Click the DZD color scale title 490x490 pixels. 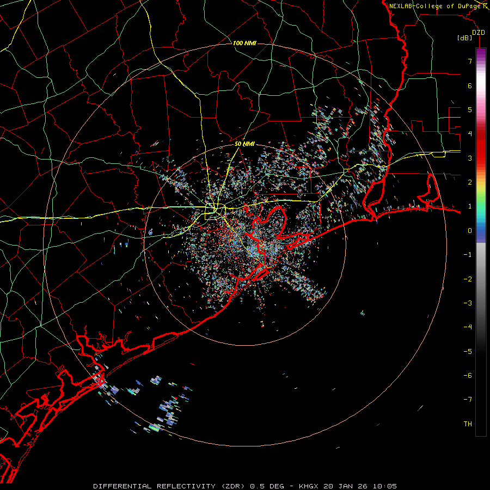(479, 33)
